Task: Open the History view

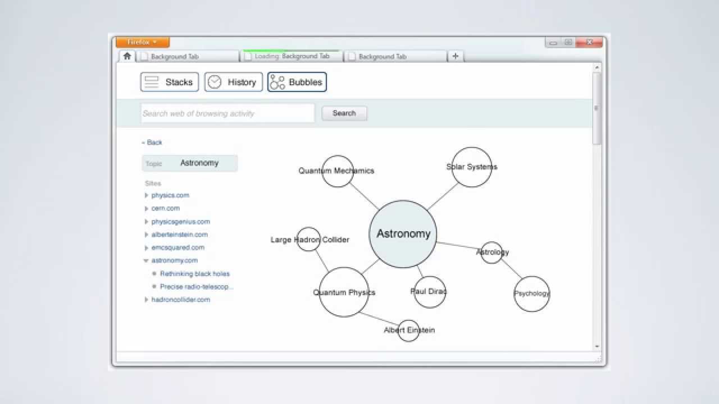Action: 233,82
